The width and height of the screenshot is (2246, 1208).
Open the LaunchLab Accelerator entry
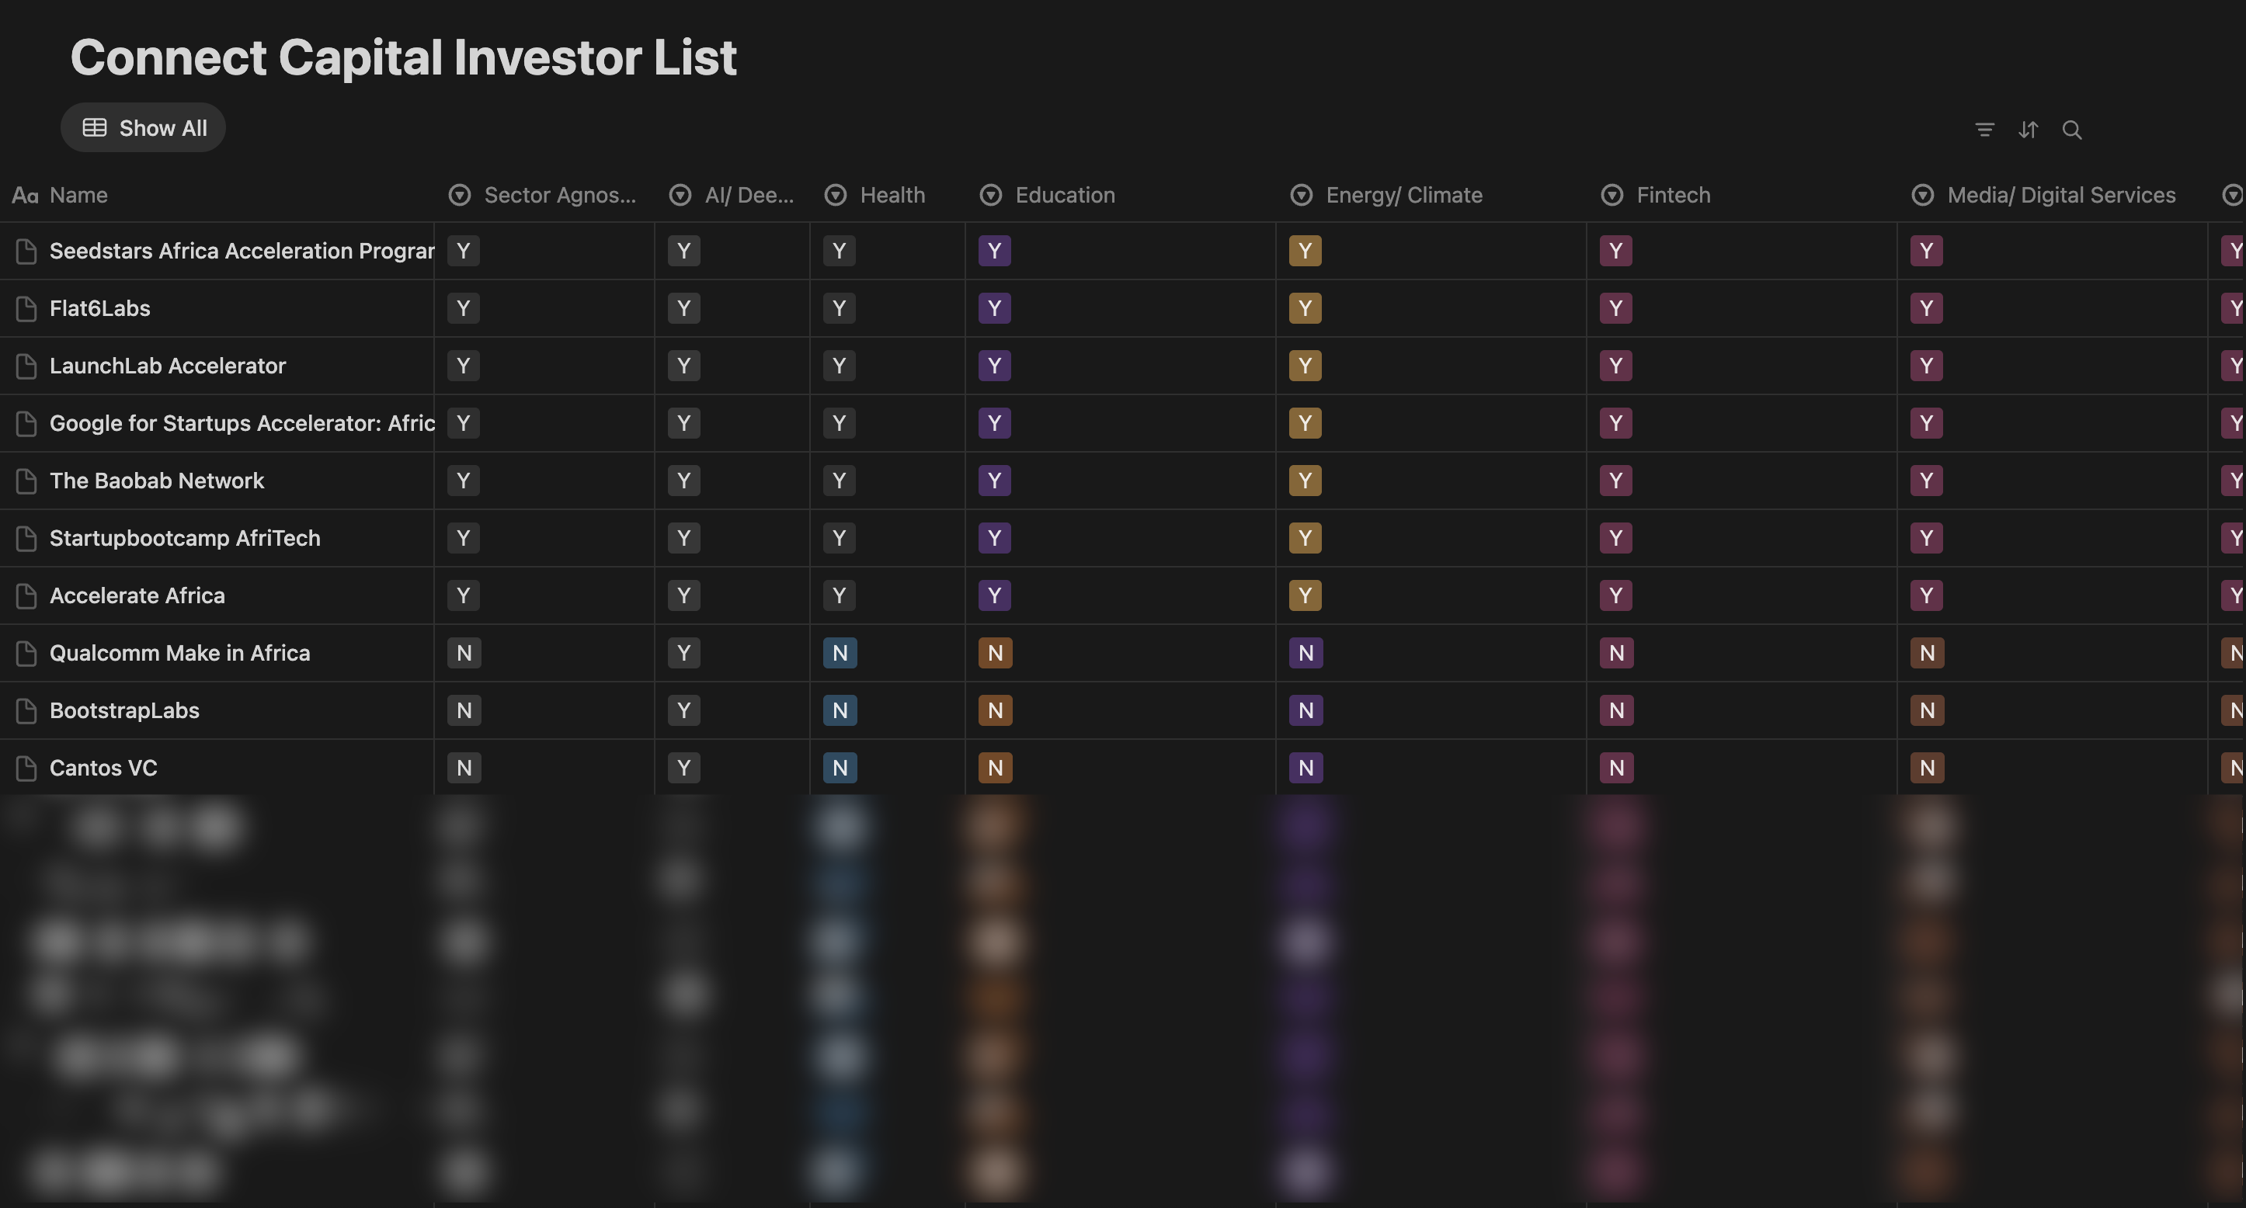coord(168,366)
